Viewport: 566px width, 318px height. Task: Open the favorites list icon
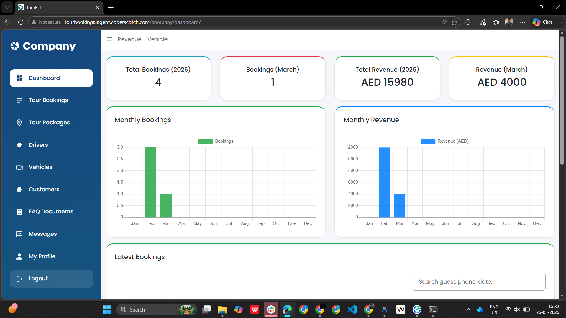point(496,22)
